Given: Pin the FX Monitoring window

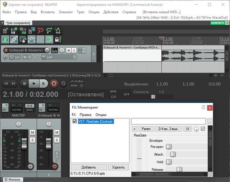Looking at the screenshot, I should tap(204, 107).
